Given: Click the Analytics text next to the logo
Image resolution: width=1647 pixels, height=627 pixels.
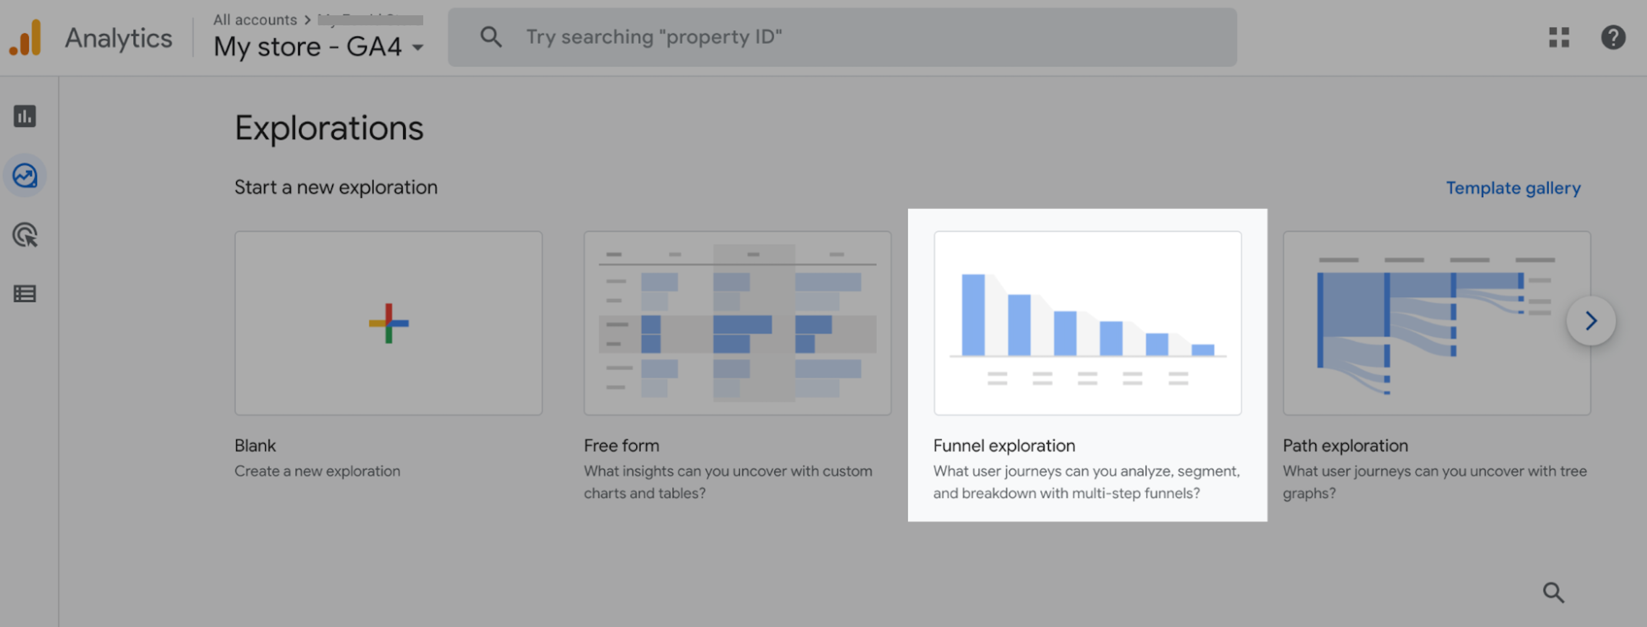Looking at the screenshot, I should pos(118,38).
